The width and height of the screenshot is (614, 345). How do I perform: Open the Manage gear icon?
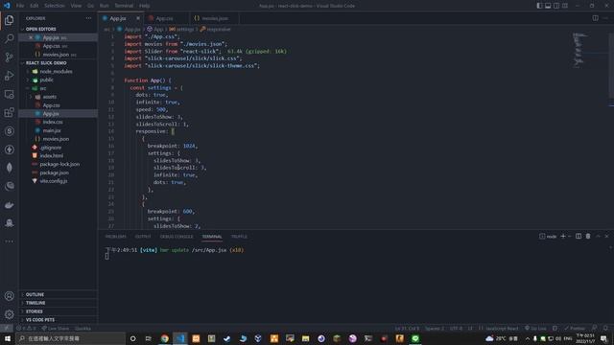coord(10,314)
